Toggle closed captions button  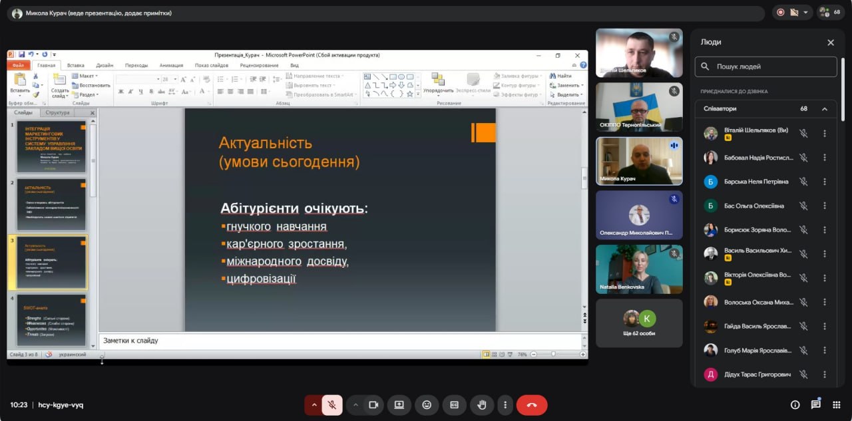(454, 404)
